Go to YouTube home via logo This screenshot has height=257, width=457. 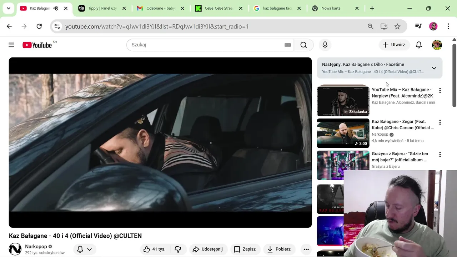tap(37, 45)
